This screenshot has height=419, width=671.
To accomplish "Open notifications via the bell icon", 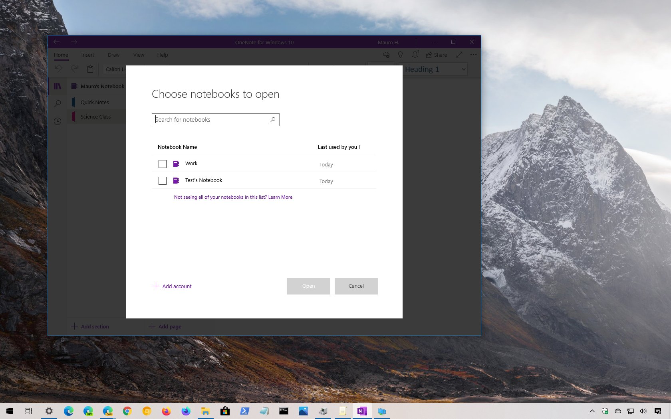I will click(415, 55).
